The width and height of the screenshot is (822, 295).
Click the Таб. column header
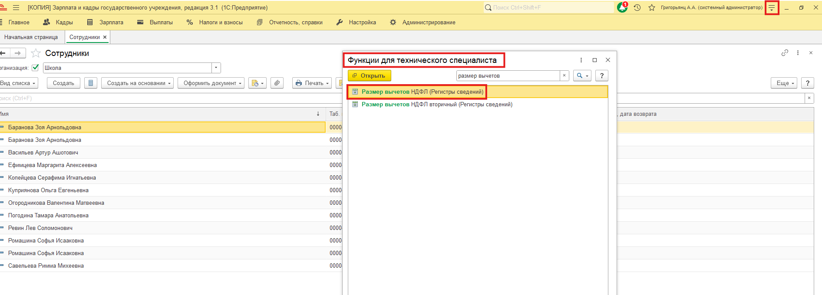(x=334, y=114)
